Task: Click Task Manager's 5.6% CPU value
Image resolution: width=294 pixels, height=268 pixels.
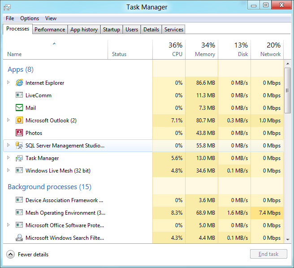Action: (177, 158)
